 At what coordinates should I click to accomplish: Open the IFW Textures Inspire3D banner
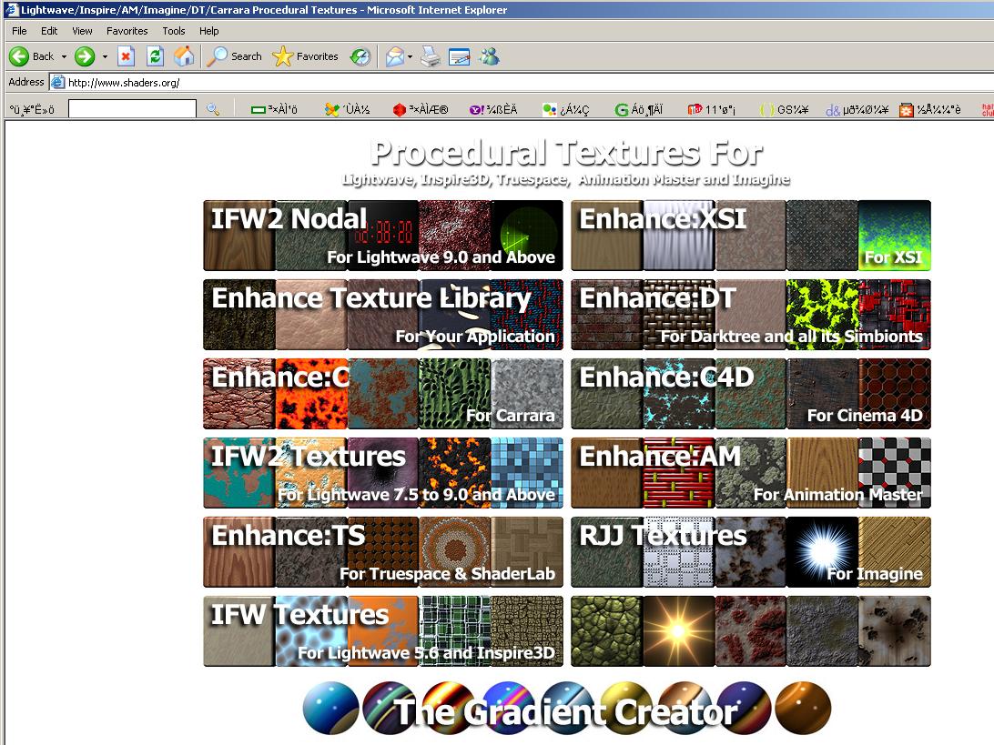[x=383, y=631]
